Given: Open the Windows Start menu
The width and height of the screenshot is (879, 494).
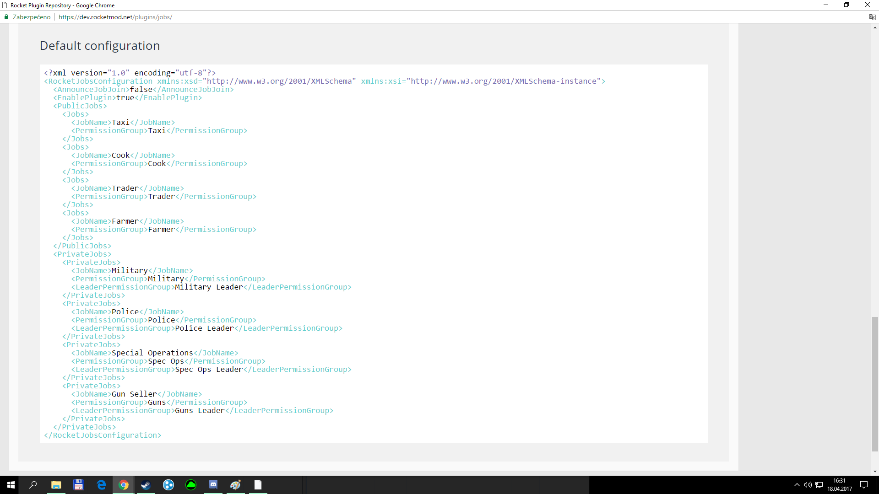Looking at the screenshot, I should [11, 485].
